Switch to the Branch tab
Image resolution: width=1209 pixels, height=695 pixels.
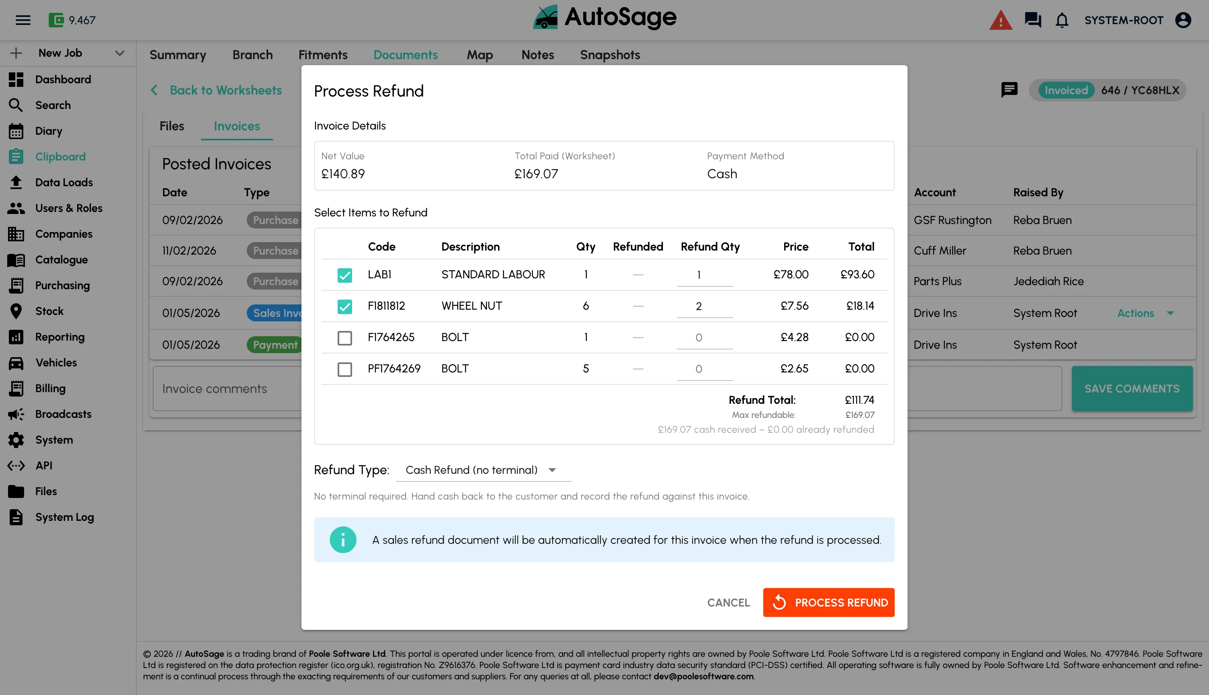click(x=253, y=55)
